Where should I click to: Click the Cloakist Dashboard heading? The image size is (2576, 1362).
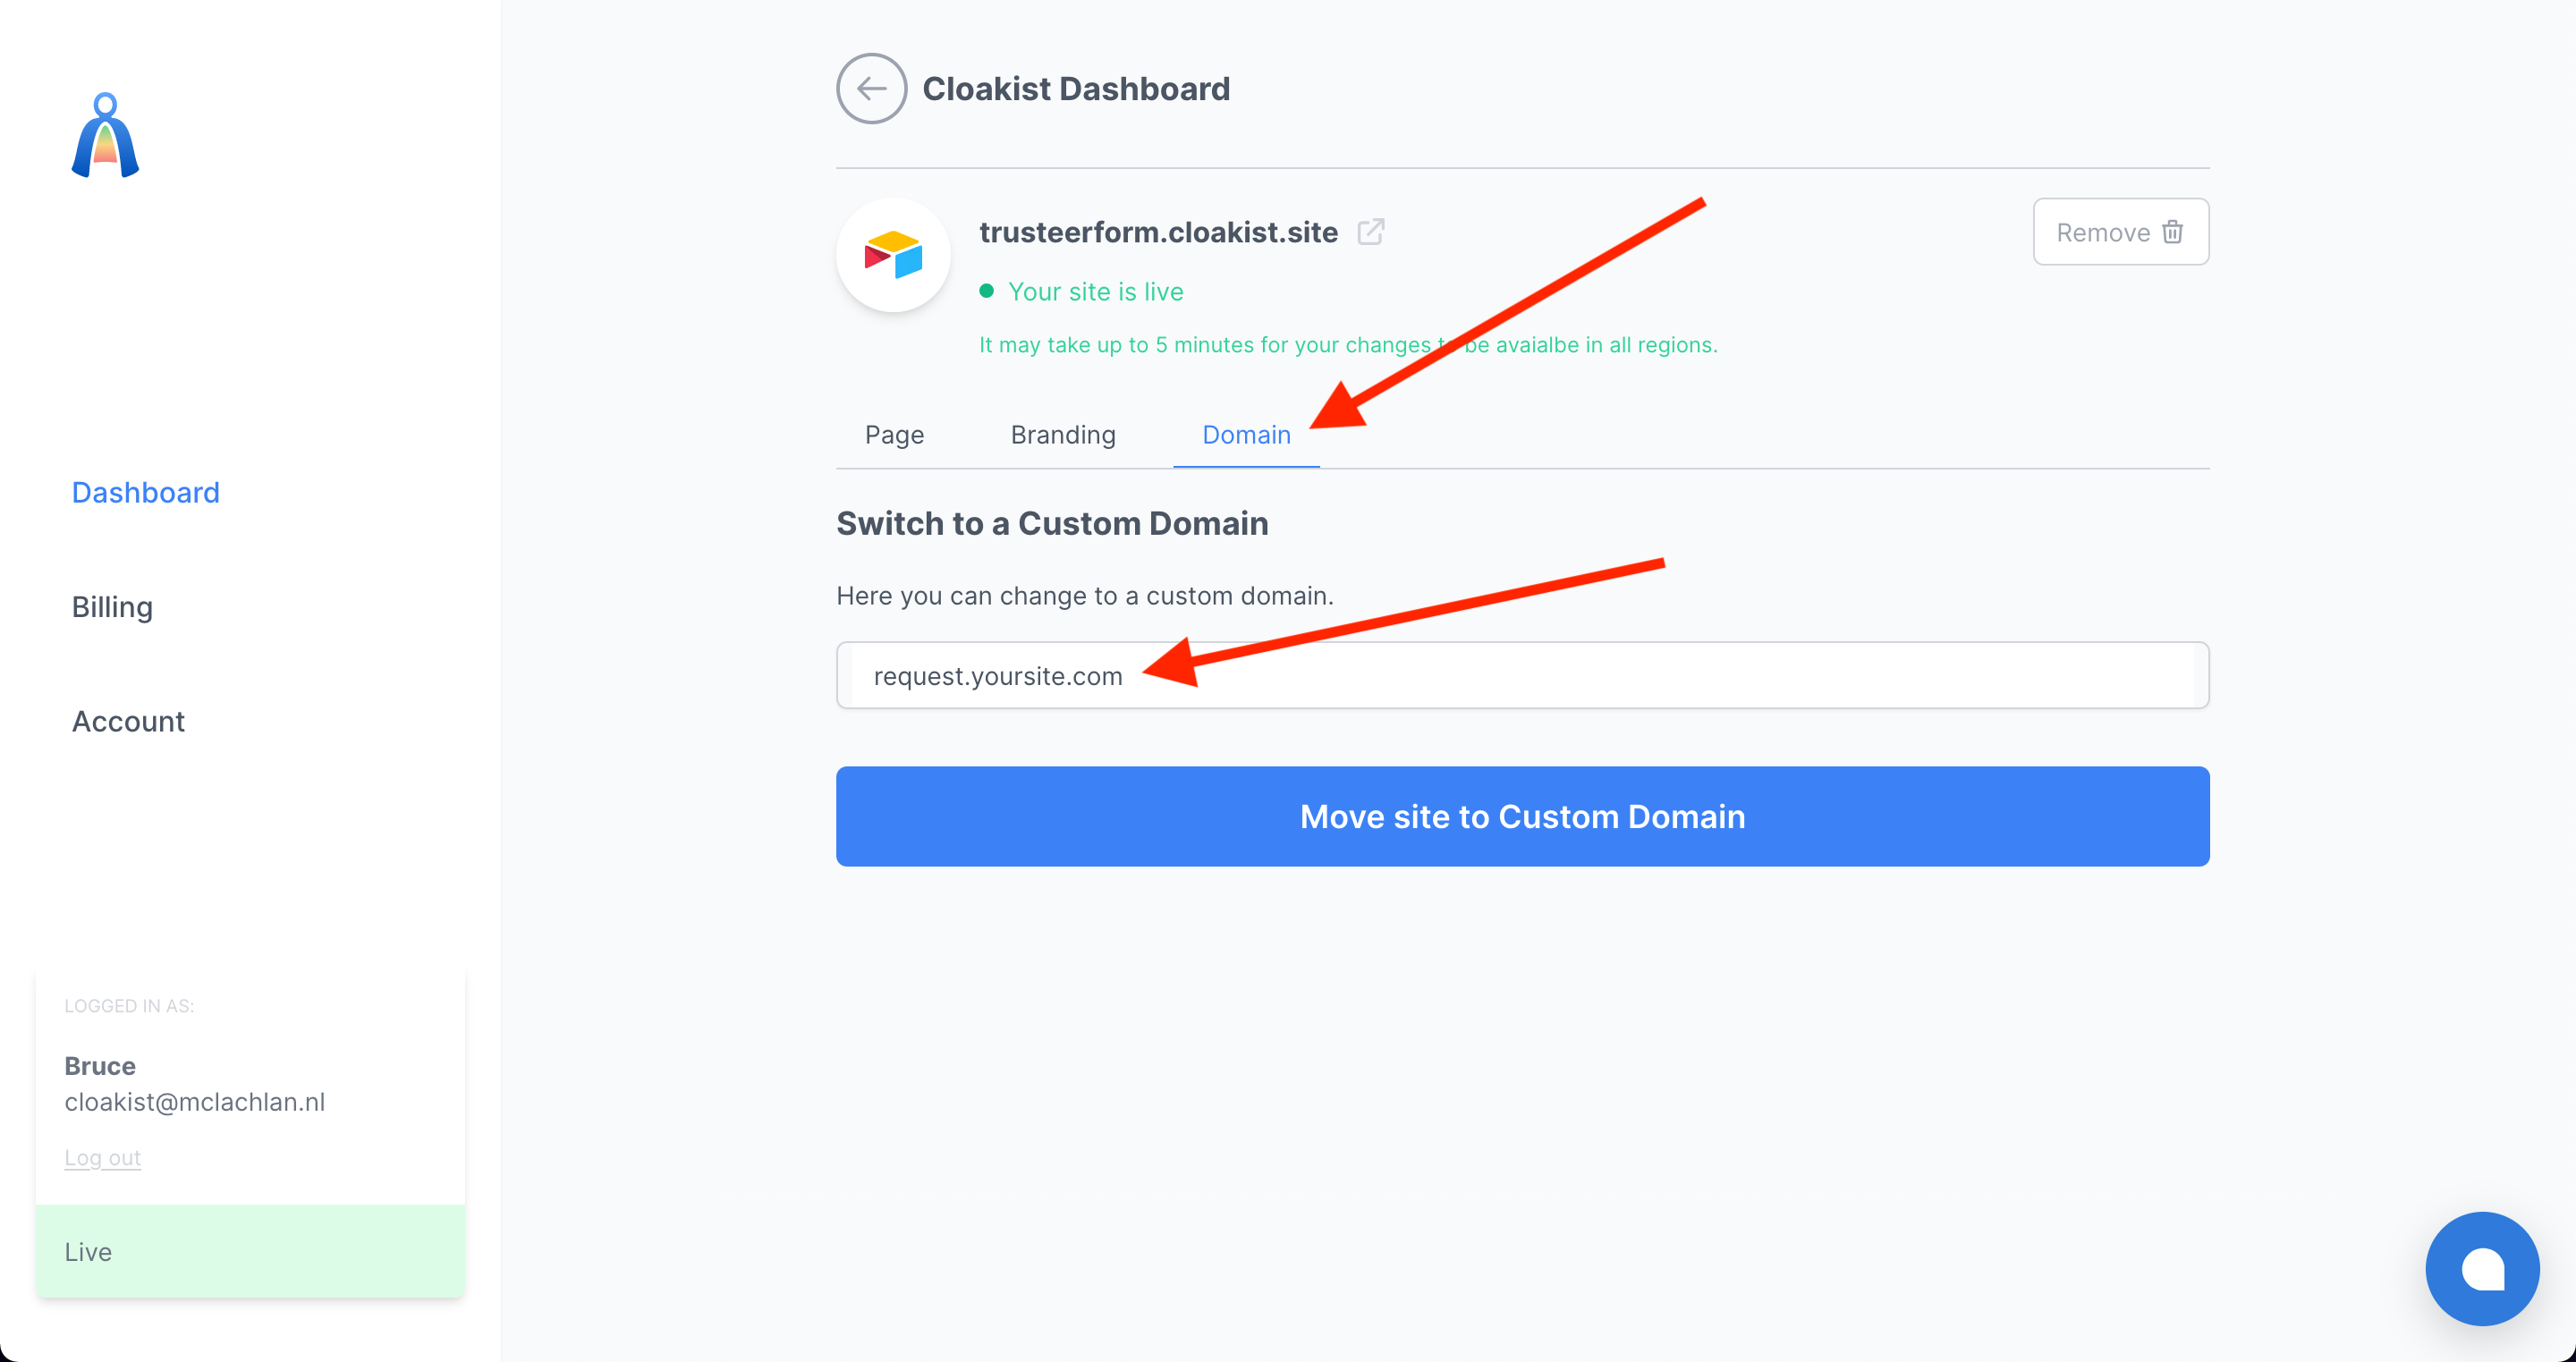[1075, 89]
